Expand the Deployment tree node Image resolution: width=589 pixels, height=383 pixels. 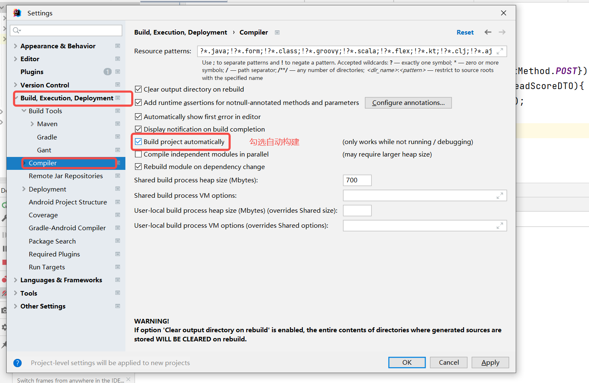24,189
